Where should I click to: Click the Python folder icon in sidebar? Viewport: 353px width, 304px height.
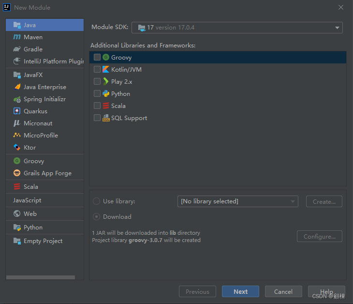[17, 228]
